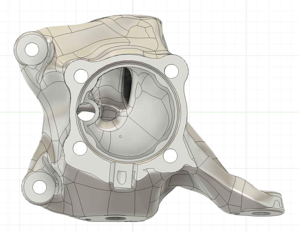The height and width of the screenshot is (232, 299).
Task: Click the green horizontal axis line on the right
Action: 244,112
